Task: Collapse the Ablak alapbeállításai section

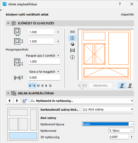Action: tap(8, 93)
